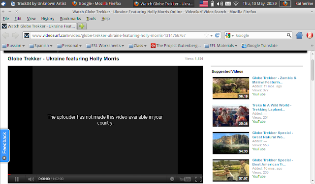
Task: Open The Project Gutenberg bookmark
Action: [176, 46]
